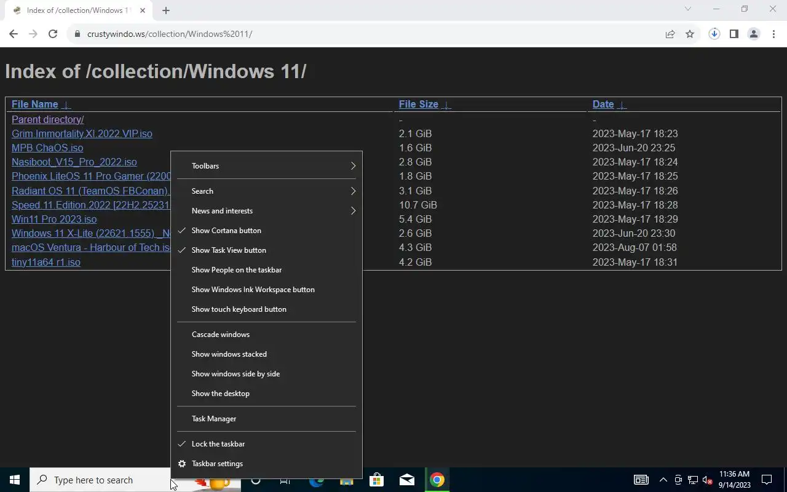Open the tiny11a64 r1.iso link
787x492 pixels.
pos(46,263)
